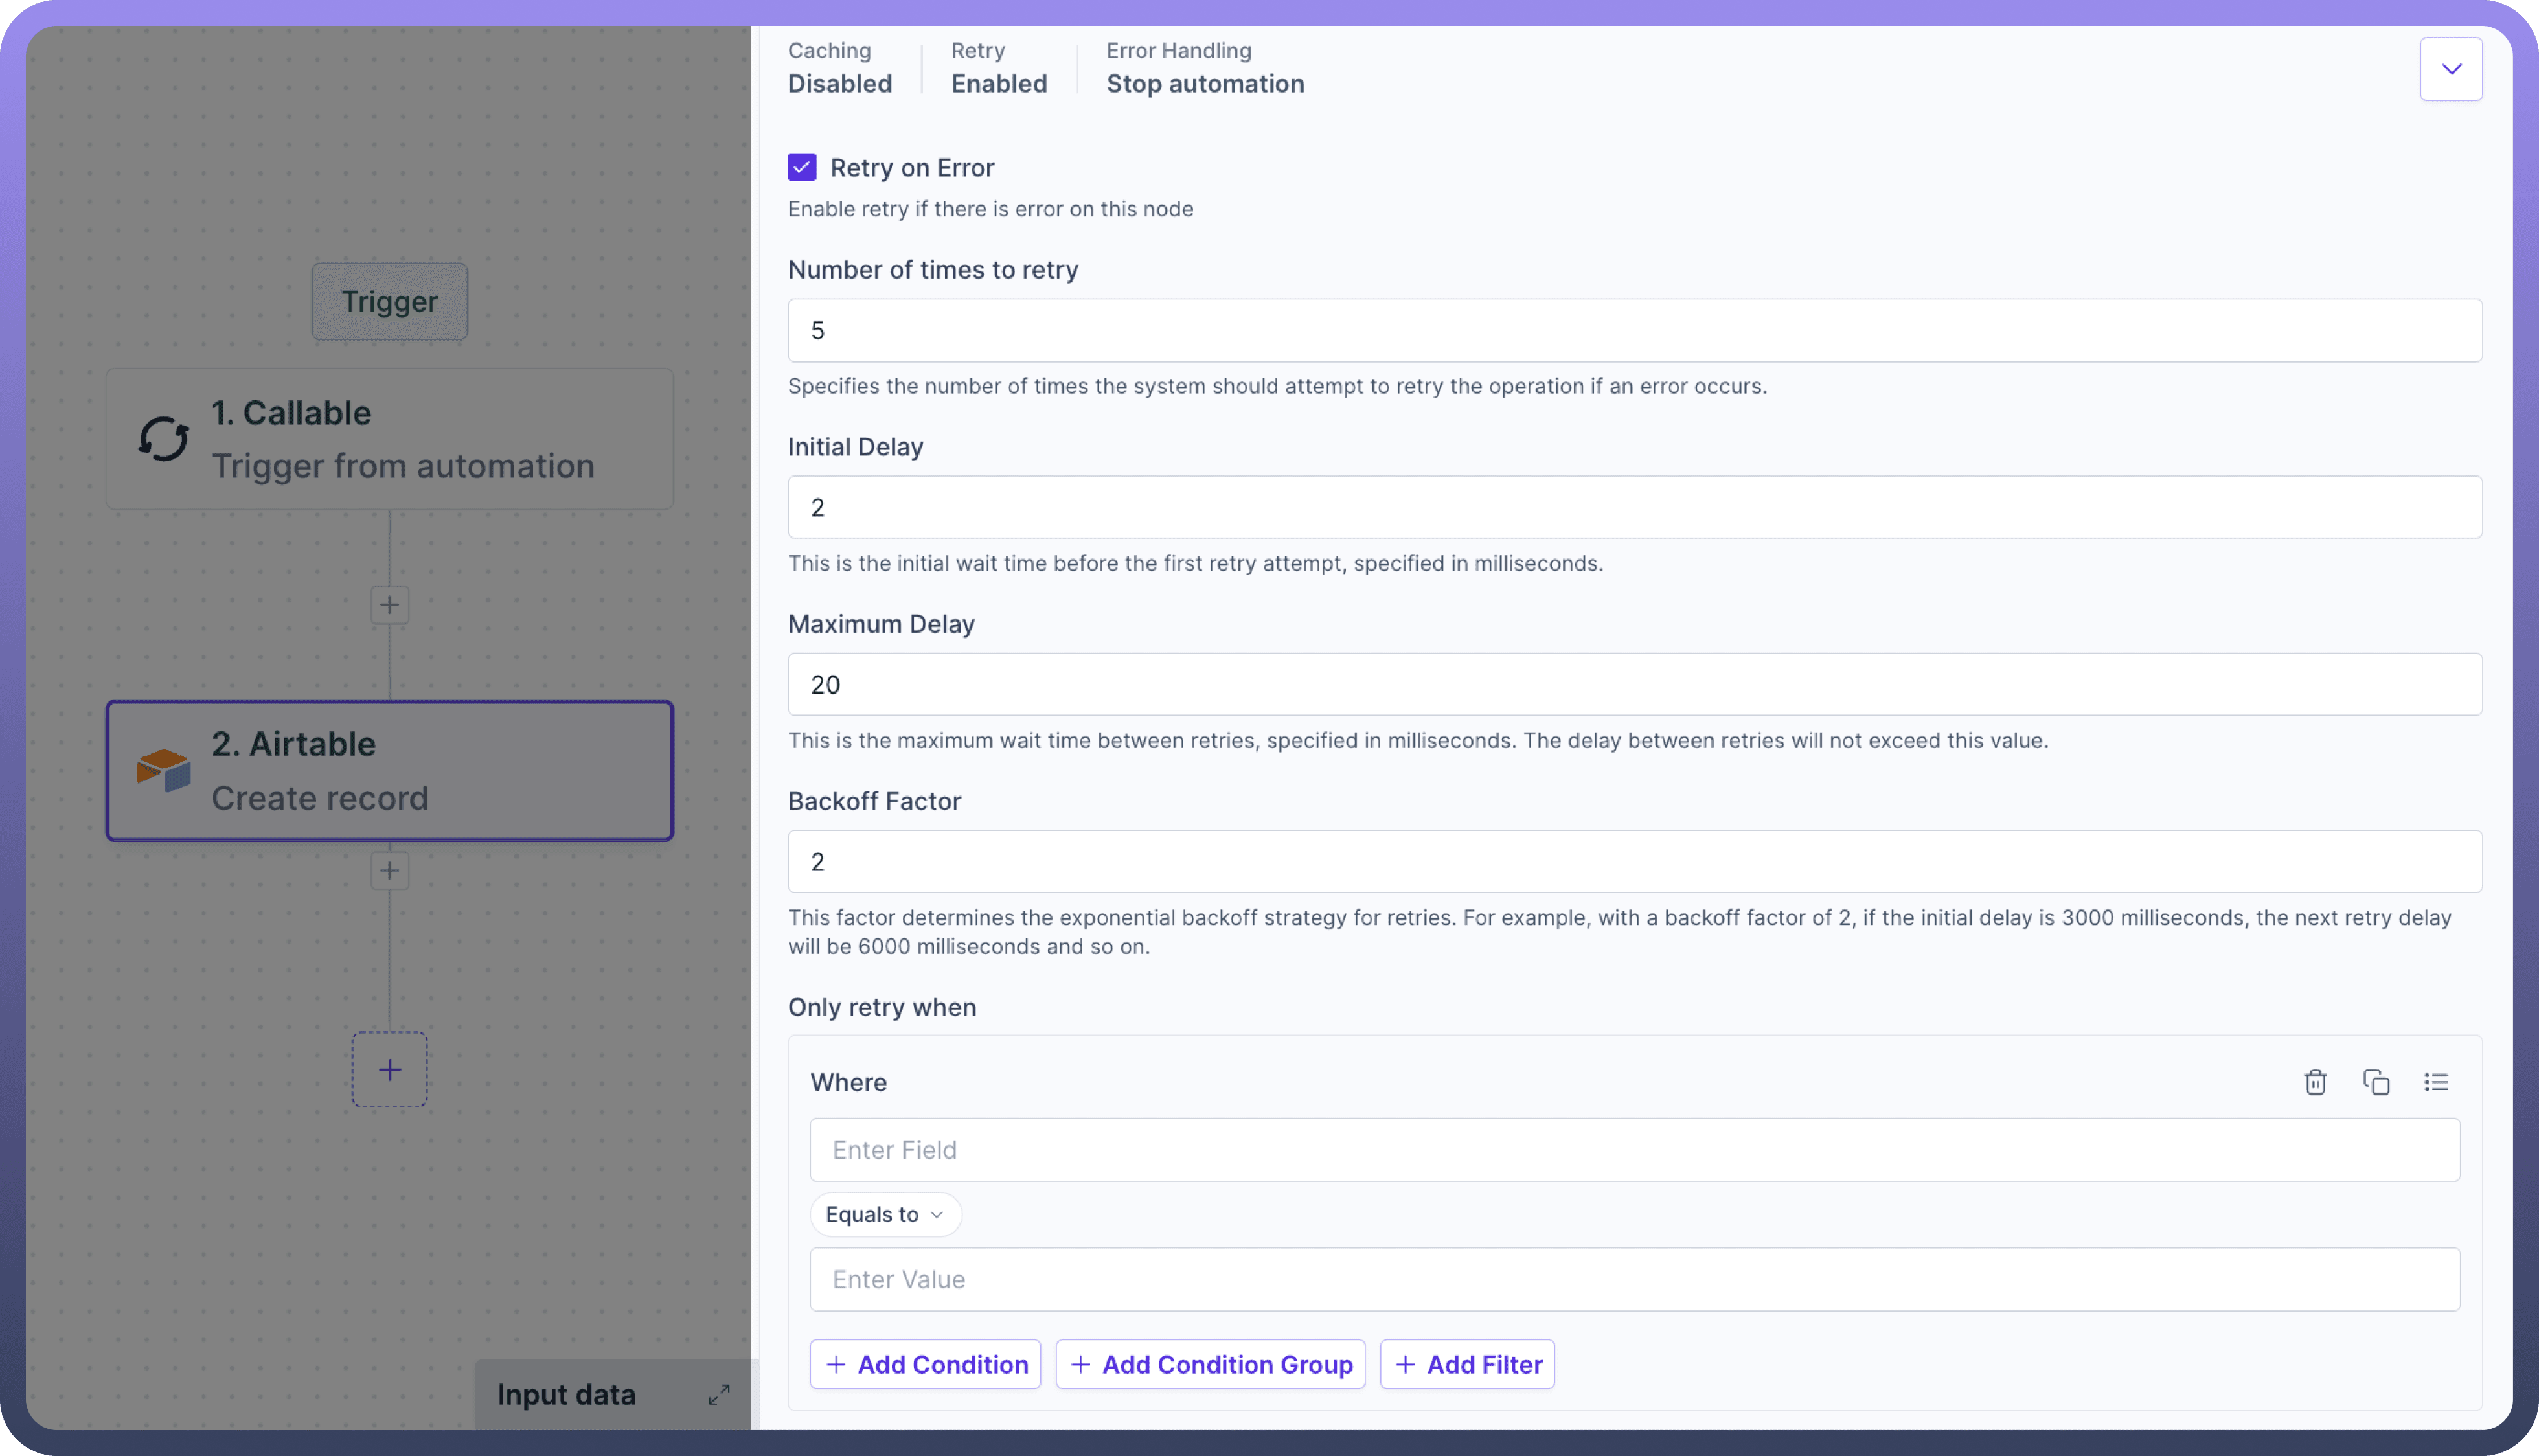This screenshot has height=1456, width=2539.
Task: Uncheck the Retry on Error checkbox
Action: (802, 167)
